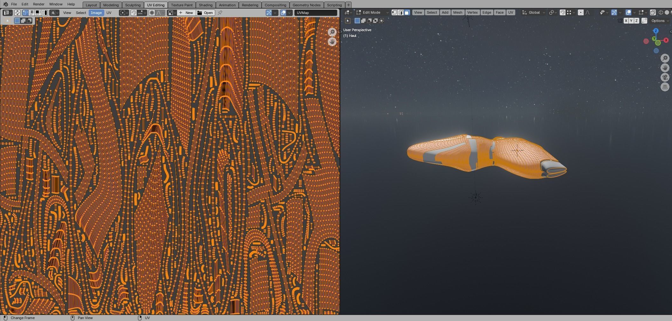The height and width of the screenshot is (321, 672).
Task: Toggle proportional editing in 3D viewport
Action: (581, 12)
